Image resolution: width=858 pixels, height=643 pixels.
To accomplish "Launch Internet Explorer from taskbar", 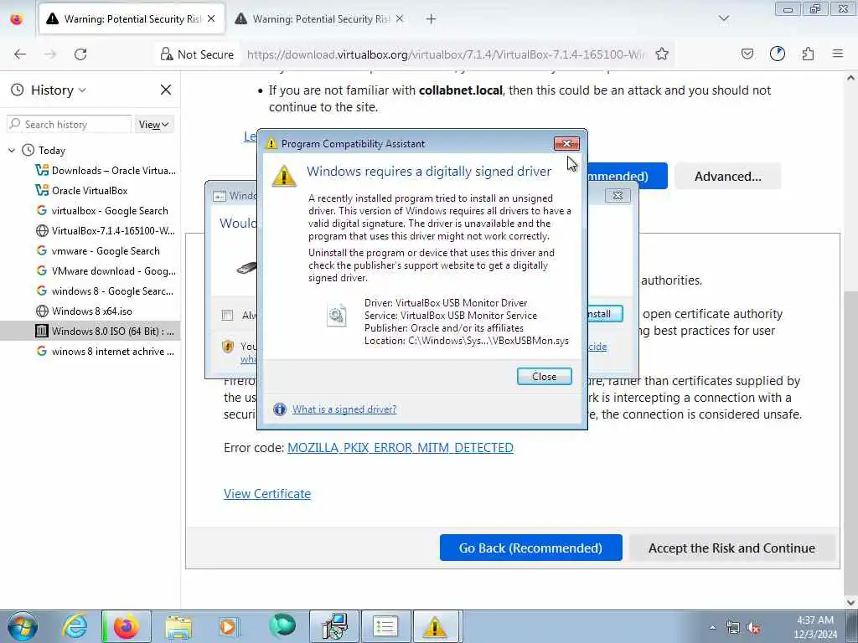I will click(x=75, y=626).
